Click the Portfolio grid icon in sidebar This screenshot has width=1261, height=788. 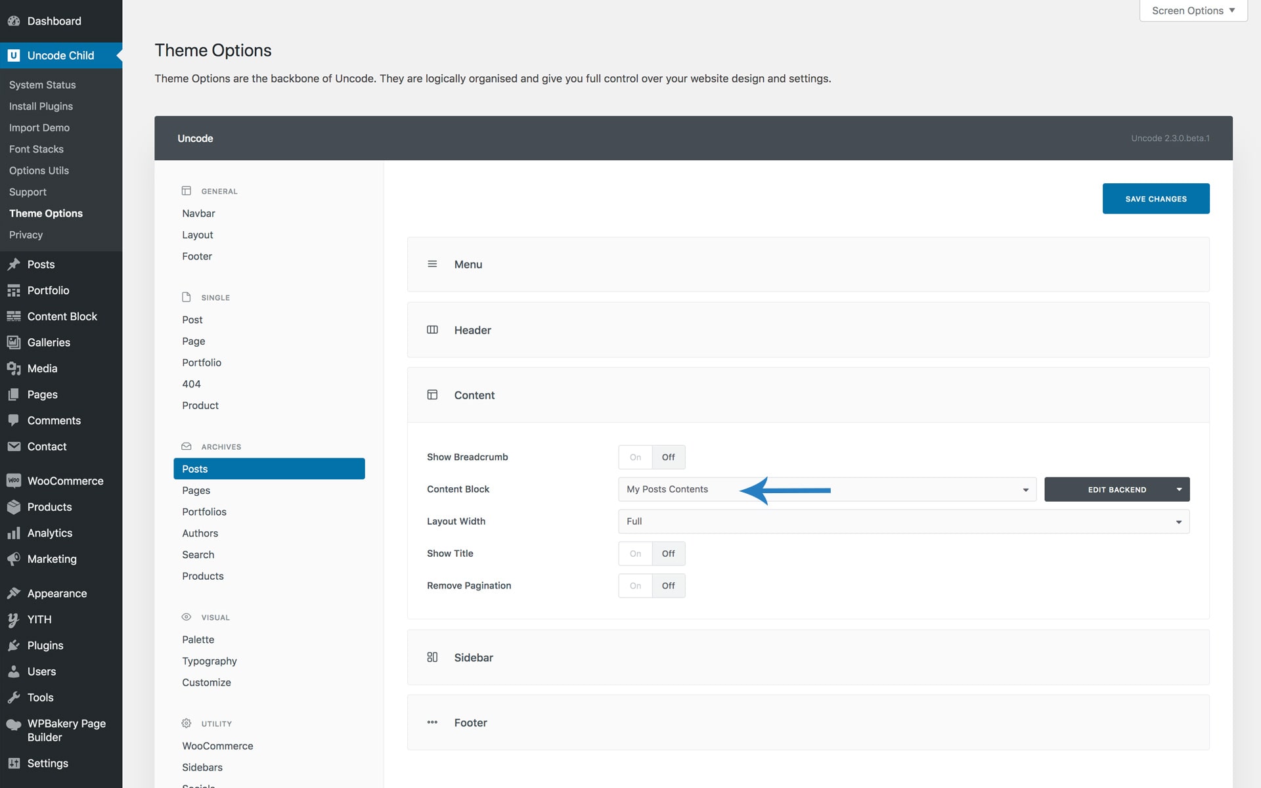point(13,290)
